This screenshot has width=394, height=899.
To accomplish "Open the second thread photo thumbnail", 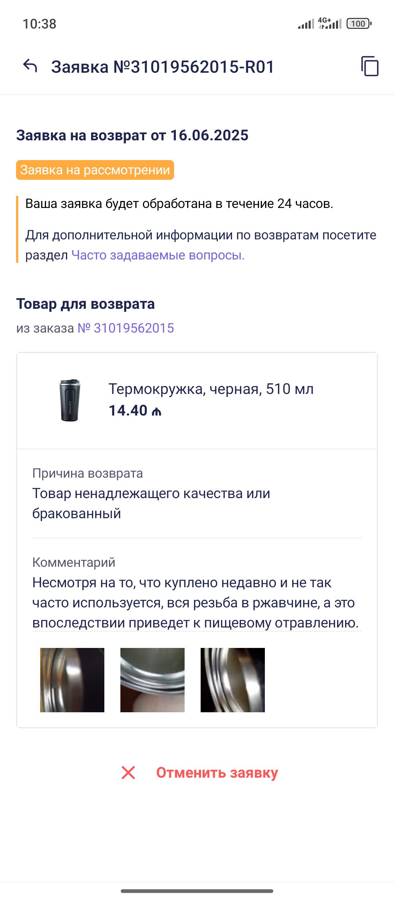I will coord(152,680).
